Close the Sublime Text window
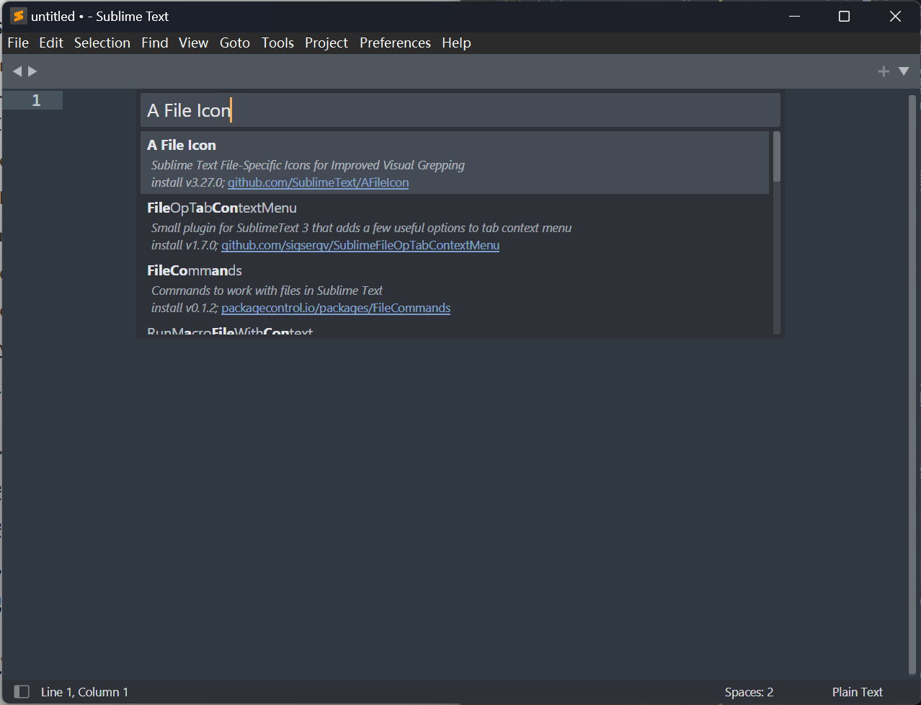921x705 pixels. click(x=895, y=16)
